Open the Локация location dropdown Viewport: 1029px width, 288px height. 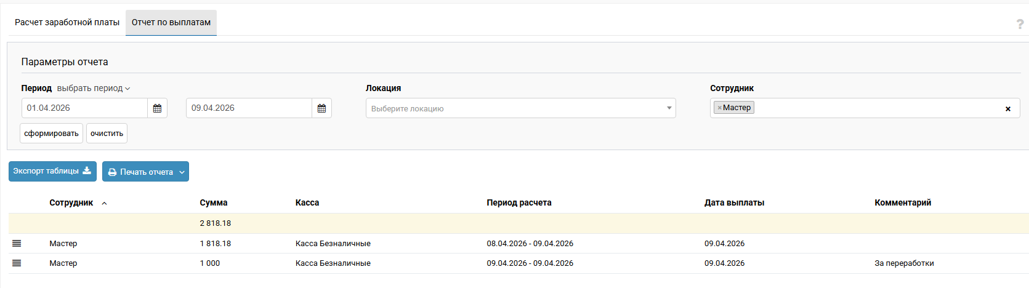[520, 108]
